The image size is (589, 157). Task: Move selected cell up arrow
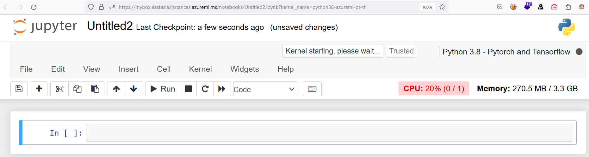click(x=116, y=89)
